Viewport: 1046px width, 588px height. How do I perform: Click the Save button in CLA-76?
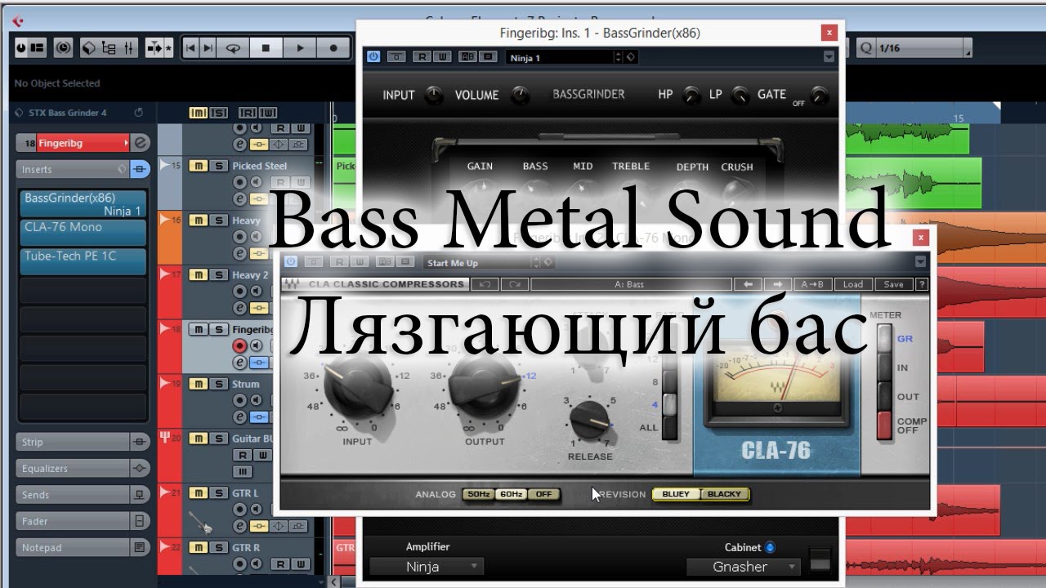893,284
